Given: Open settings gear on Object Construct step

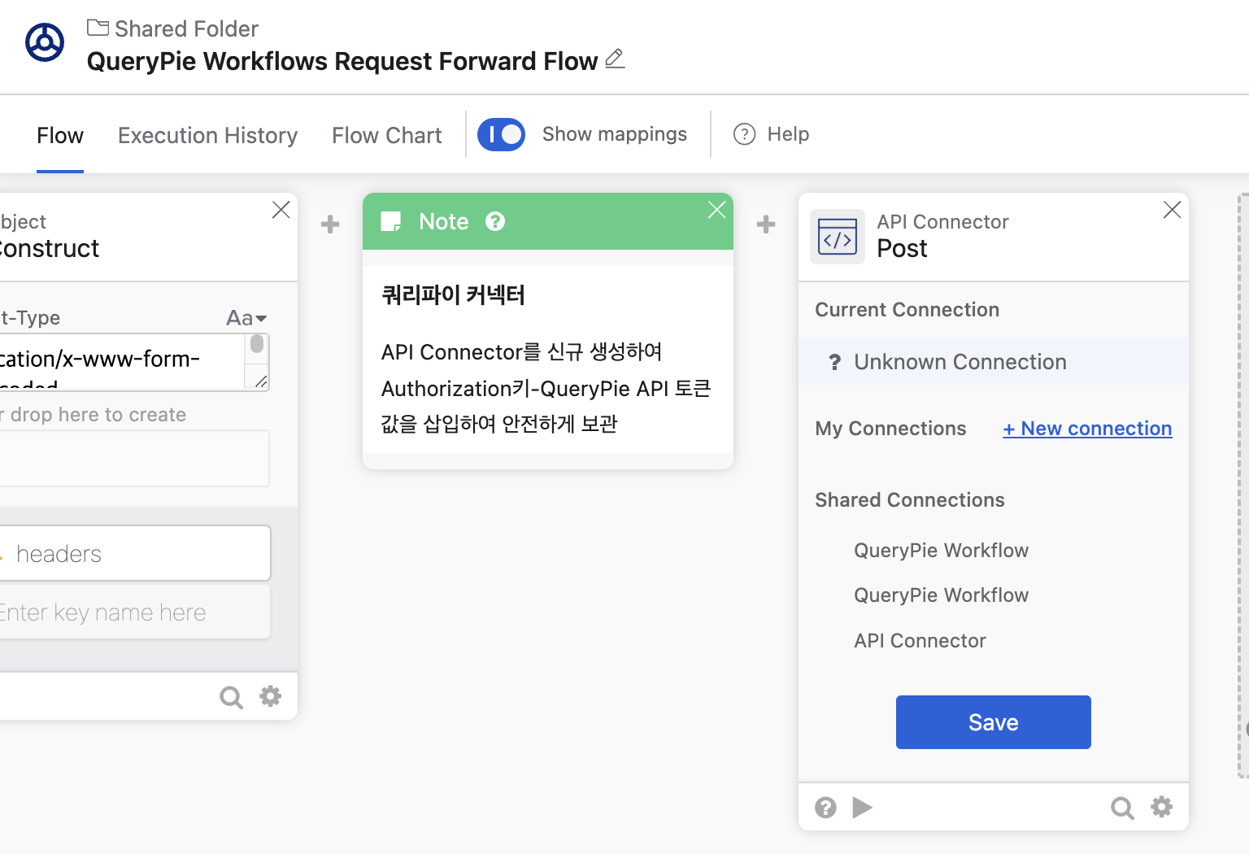Looking at the screenshot, I should click(x=270, y=696).
